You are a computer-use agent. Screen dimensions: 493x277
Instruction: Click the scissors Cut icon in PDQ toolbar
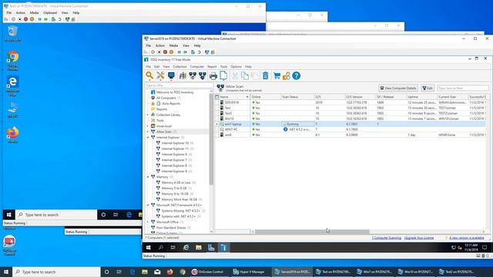235,75
